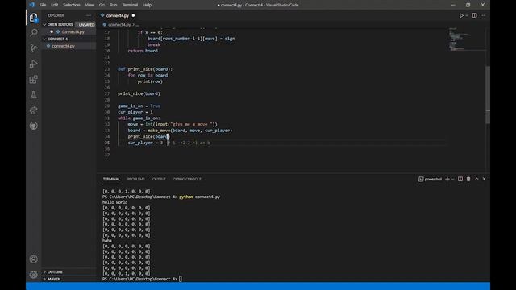Collapse the Open Editors section
The image size is (516, 290).
(x=45, y=25)
